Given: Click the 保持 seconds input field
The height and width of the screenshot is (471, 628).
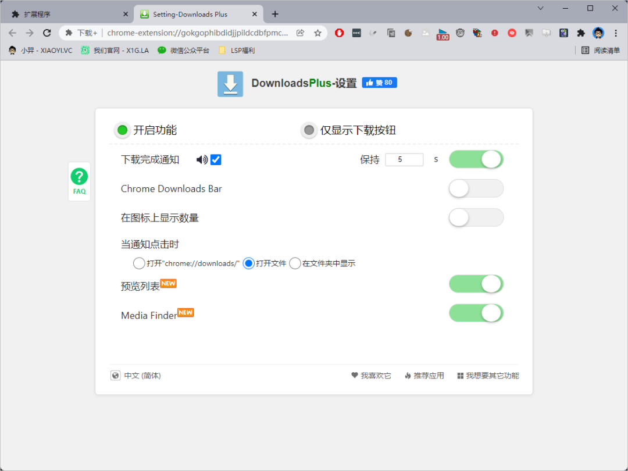Looking at the screenshot, I should coord(404,159).
